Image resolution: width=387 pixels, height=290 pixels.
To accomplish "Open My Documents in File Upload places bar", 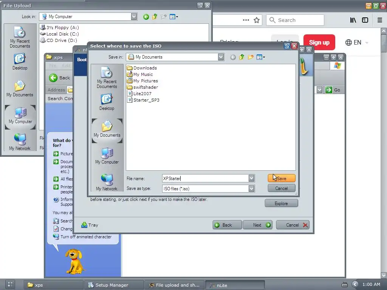I will click(20, 88).
